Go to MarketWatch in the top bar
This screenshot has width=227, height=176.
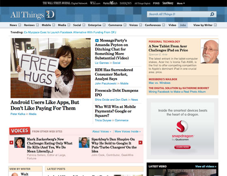click(110, 3)
